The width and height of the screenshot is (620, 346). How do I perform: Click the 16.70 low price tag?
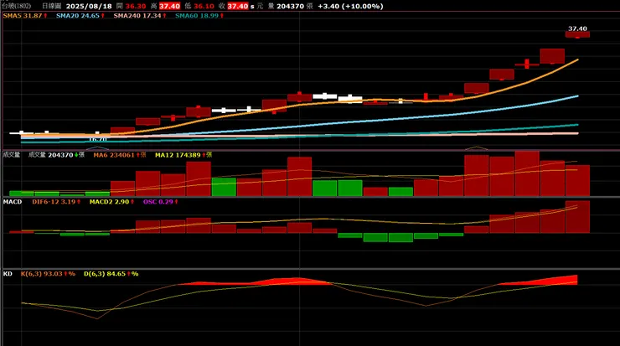[98, 139]
